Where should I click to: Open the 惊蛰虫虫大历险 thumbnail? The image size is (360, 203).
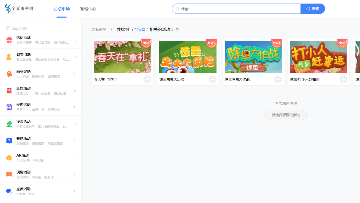[188, 57]
